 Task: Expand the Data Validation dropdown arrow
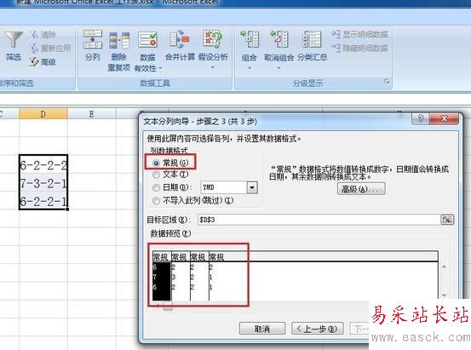coord(160,68)
